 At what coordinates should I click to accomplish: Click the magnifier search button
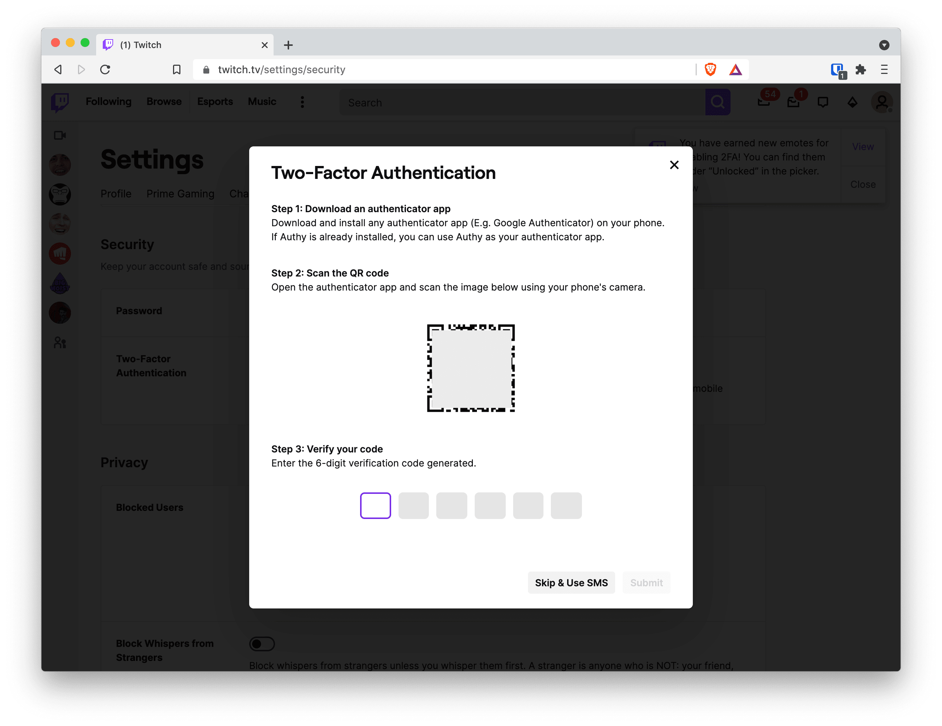pyautogui.click(x=717, y=102)
